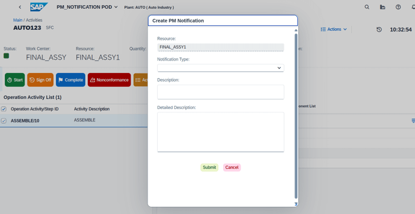This screenshot has width=415, height=214.
Task: Click the green status indicator square
Action: tap(6, 56)
